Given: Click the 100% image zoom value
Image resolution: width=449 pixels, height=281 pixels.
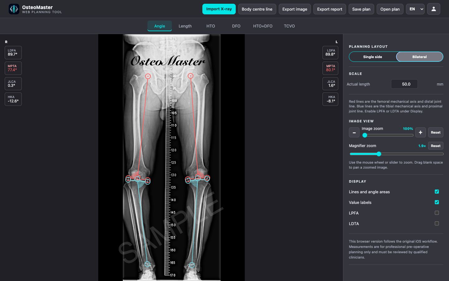Looking at the screenshot, I should [408, 129].
